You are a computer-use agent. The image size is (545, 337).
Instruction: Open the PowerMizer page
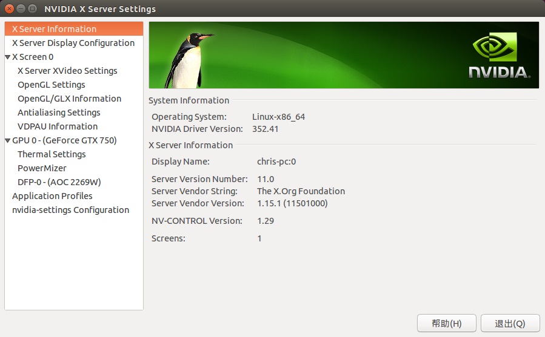tap(42, 168)
